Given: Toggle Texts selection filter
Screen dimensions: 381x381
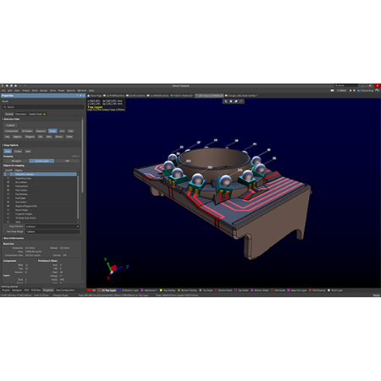Looking at the screenshot, I should pyautogui.click(x=49, y=136).
